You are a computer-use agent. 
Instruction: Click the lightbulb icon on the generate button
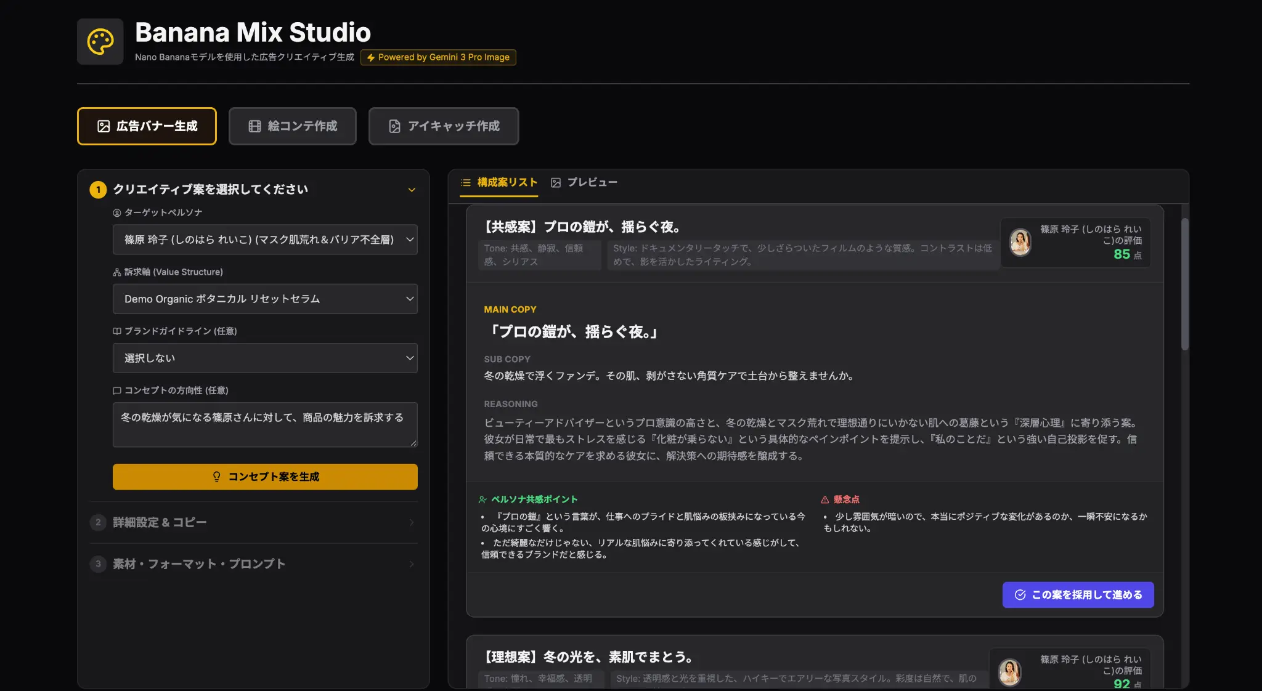pos(216,476)
